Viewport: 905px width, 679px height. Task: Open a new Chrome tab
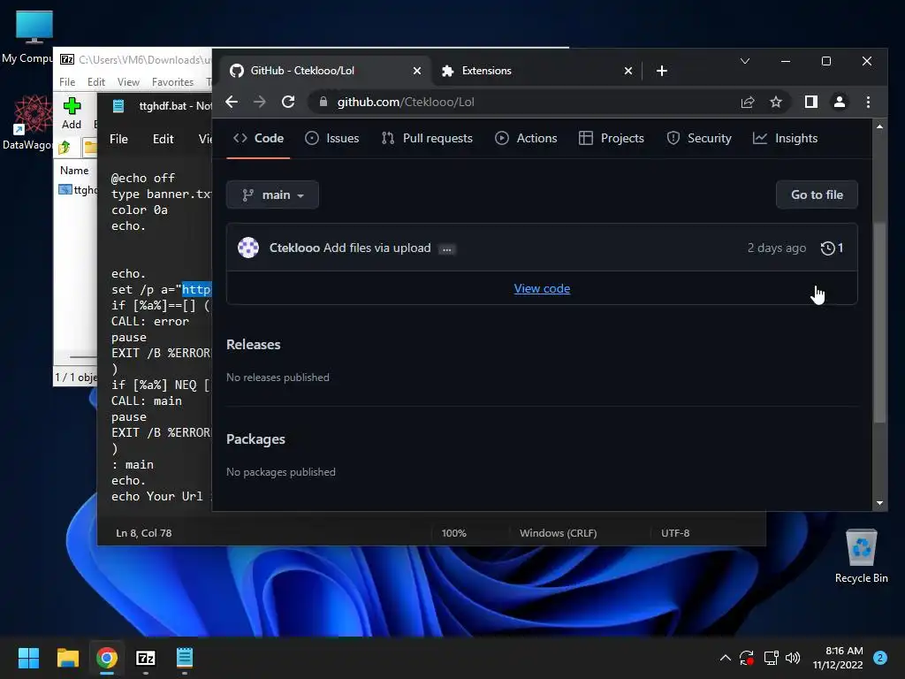pos(662,71)
